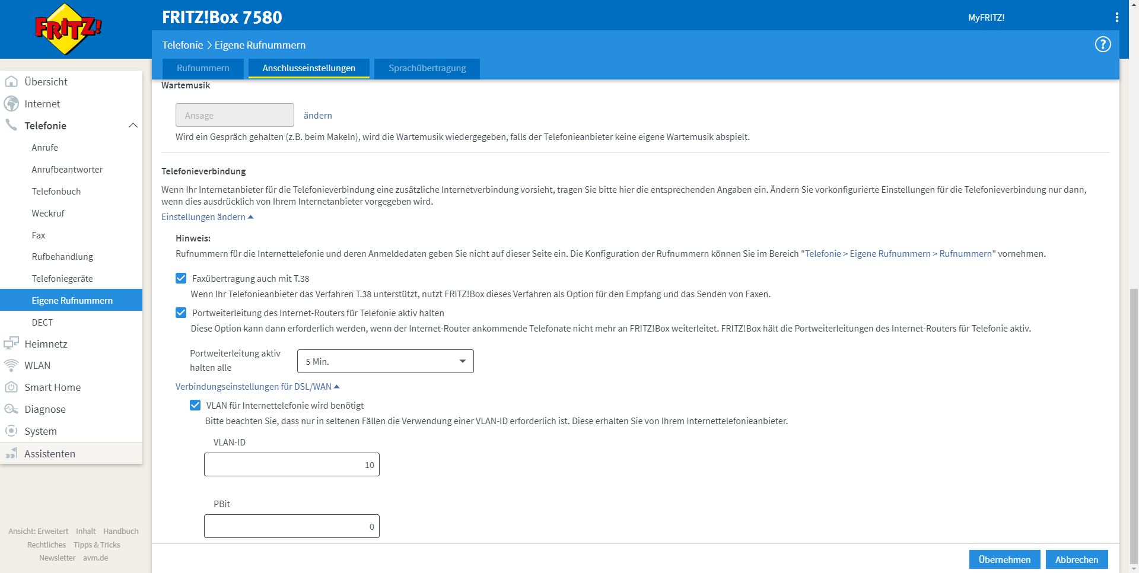This screenshot has width=1139, height=573.
Task: Open the disabled Ansage Wartemusik field
Action: (x=235, y=115)
